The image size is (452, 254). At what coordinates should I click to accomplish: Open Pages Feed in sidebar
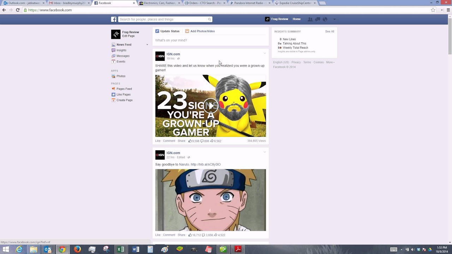coord(124,89)
